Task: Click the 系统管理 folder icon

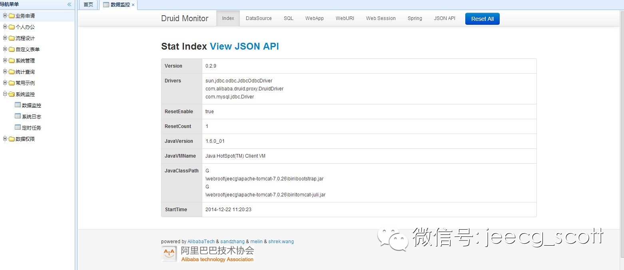Action: coord(12,61)
